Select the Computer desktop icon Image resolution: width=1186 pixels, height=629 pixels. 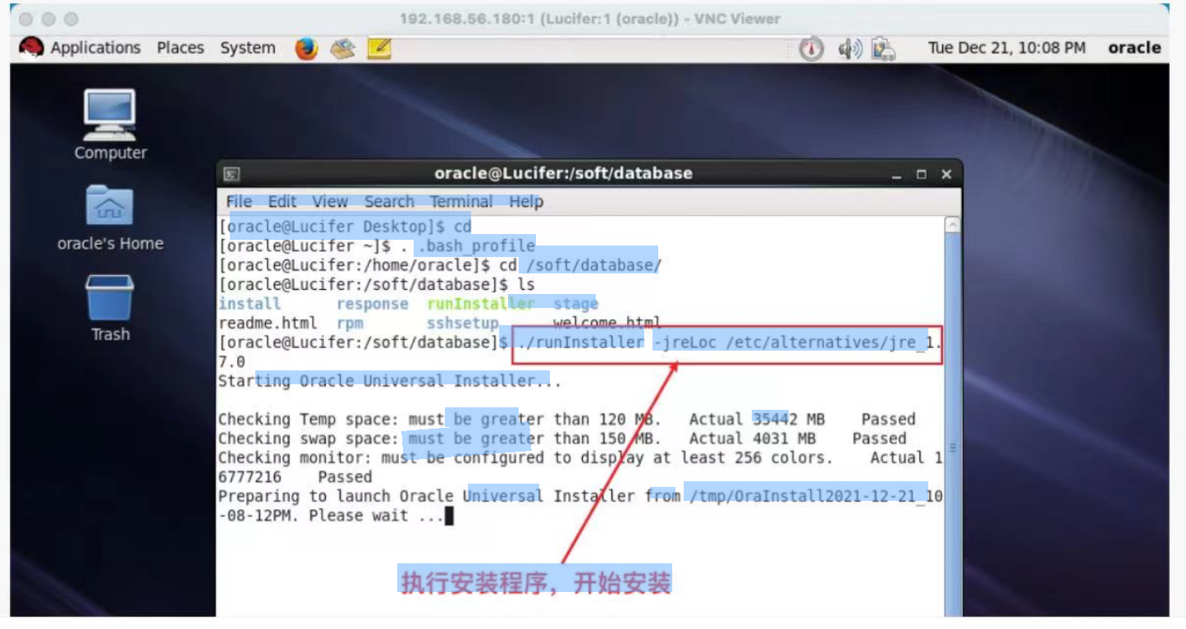(x=110, y=125)
